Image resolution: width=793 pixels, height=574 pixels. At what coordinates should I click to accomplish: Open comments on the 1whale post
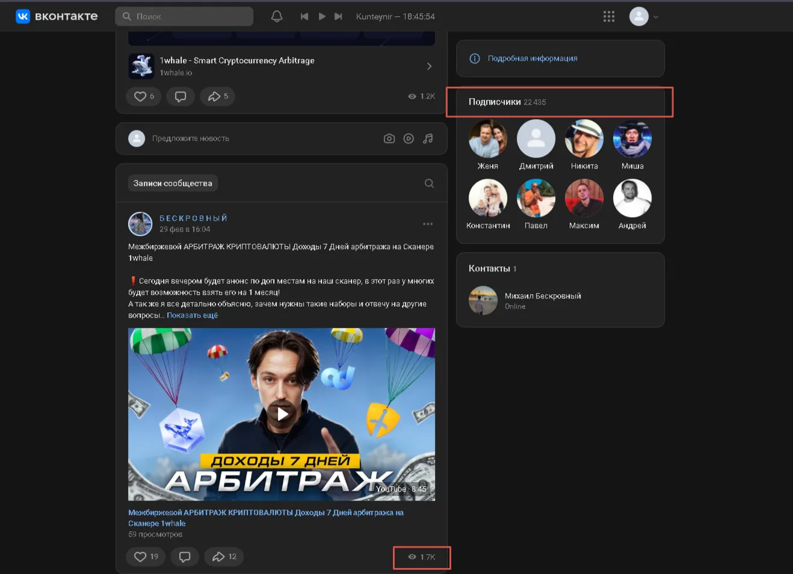181,96
